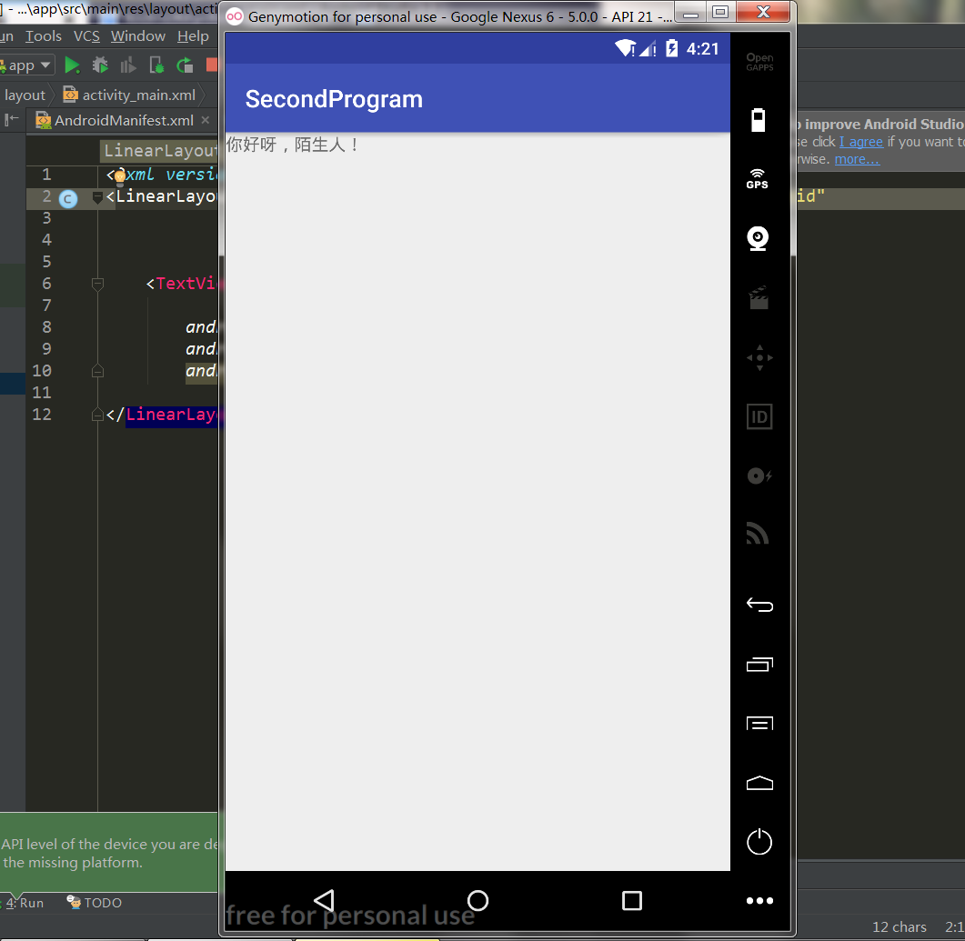Open Genymotion battery settings widget
Screen dimensions: 965x941
click(759, 120)
